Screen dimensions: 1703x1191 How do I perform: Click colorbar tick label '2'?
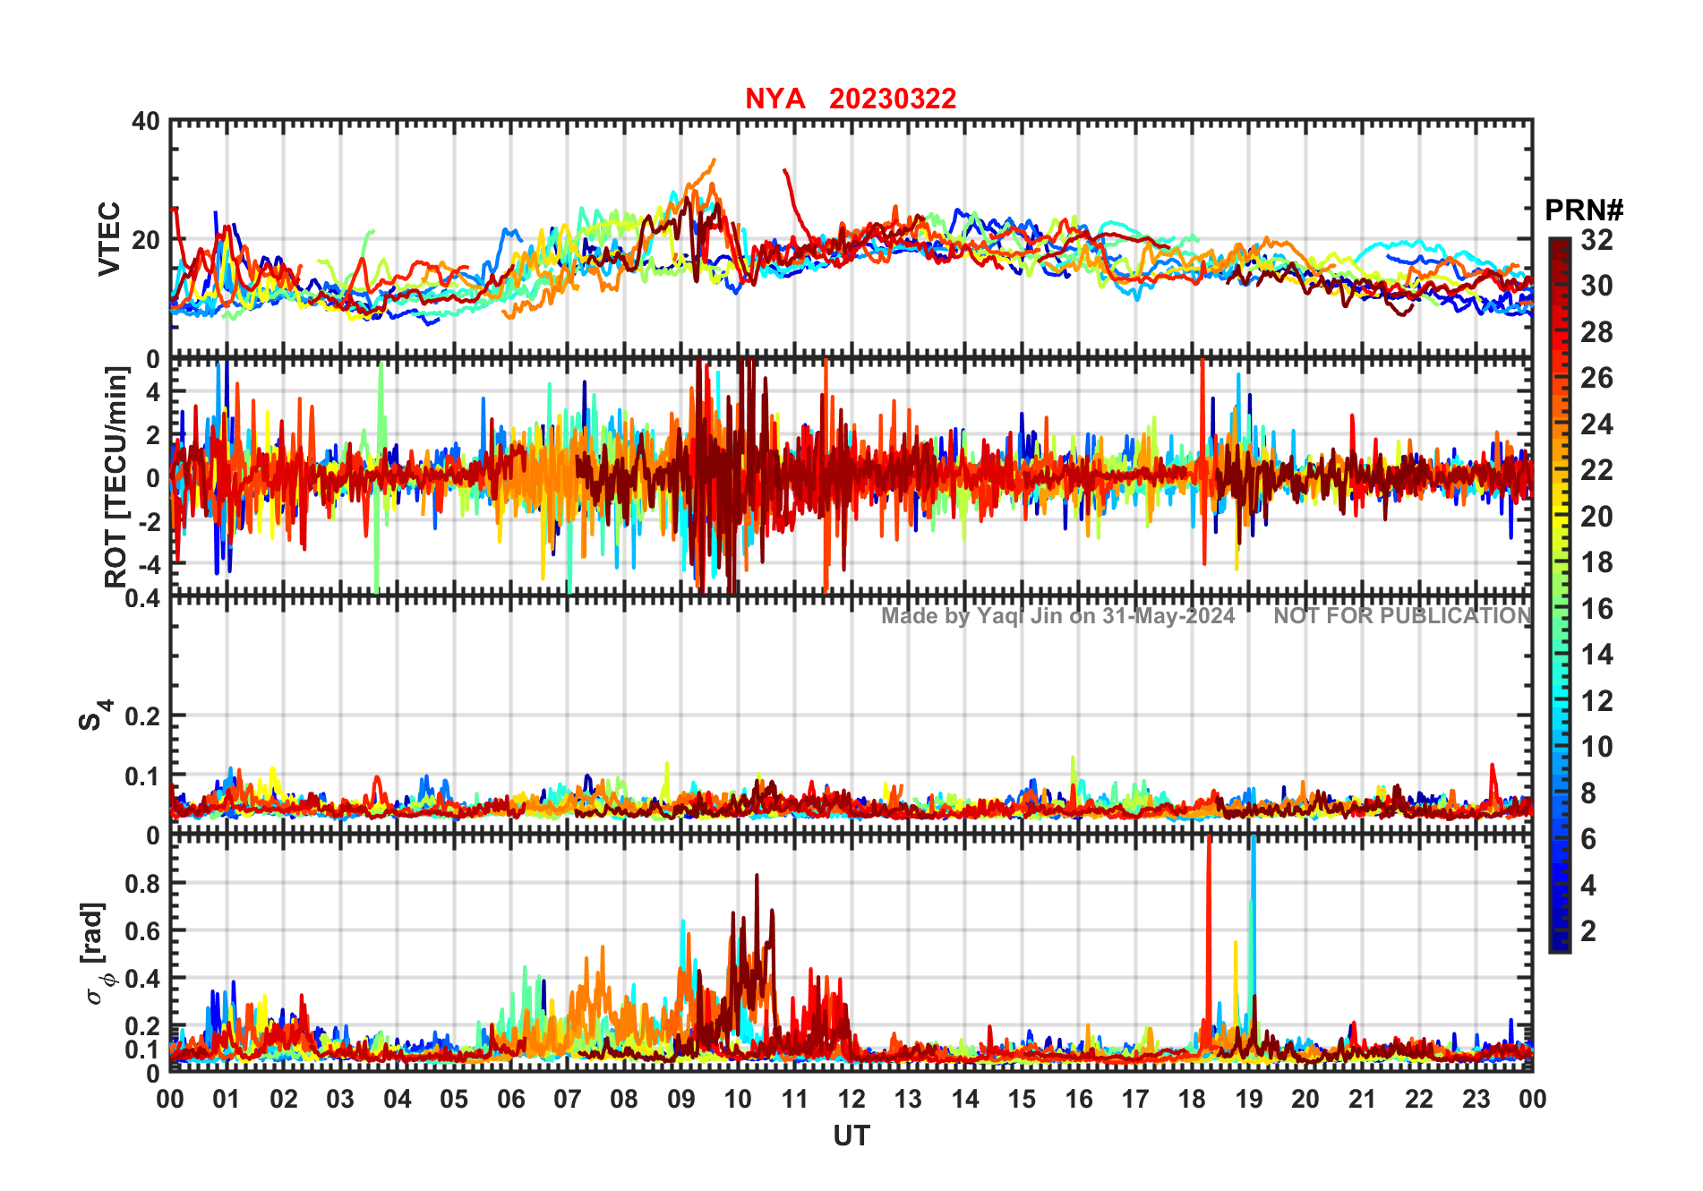pos(1588,930)
